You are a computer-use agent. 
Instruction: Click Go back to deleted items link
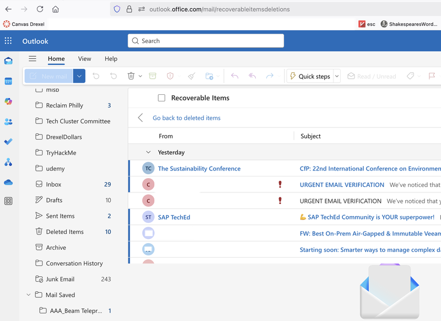(x=186, y=118)
